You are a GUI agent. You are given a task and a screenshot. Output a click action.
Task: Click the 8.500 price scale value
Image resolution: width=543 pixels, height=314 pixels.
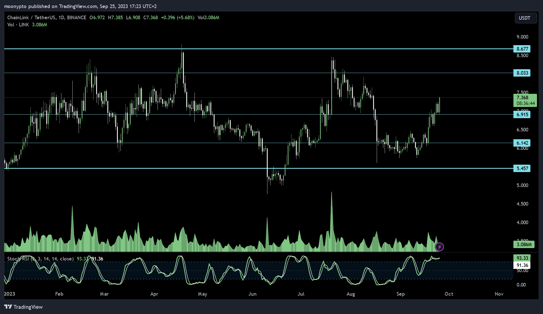(x=522, y=56)
